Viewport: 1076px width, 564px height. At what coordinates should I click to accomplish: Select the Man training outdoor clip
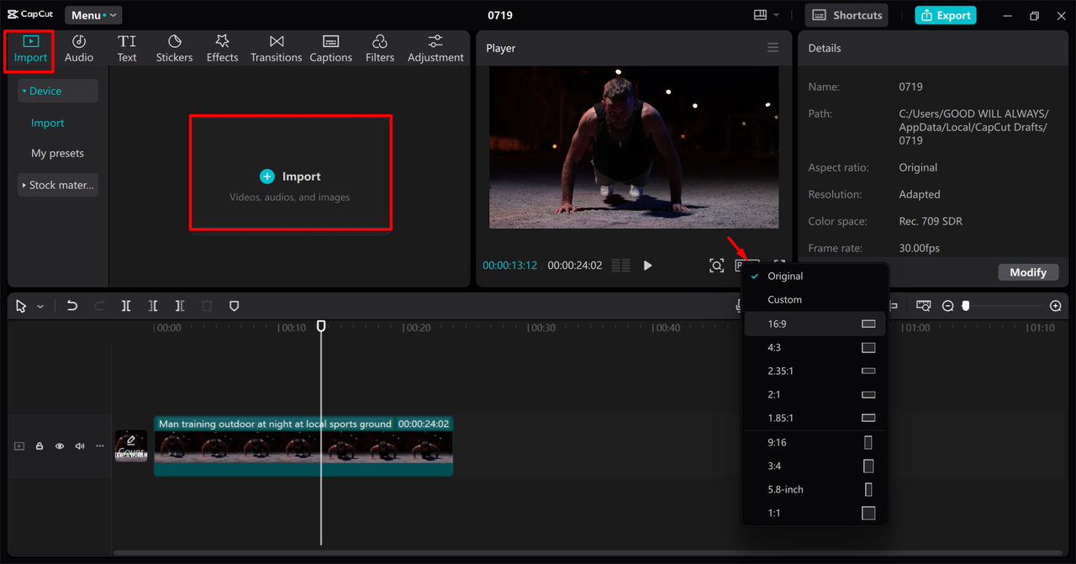click(303, 446)
